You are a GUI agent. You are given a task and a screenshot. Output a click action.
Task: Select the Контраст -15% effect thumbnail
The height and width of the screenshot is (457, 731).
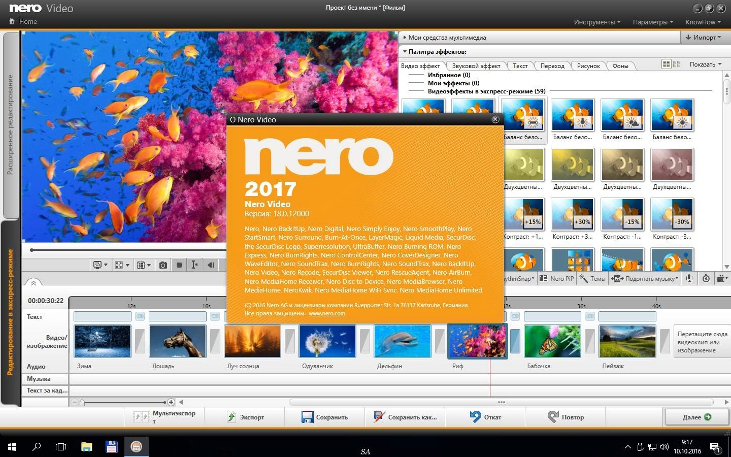click(x=622, y=213)
